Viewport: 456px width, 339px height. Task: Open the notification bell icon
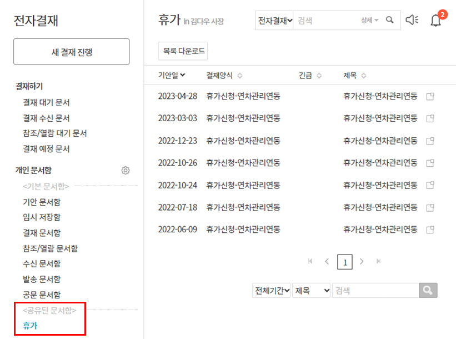(435, 21)
